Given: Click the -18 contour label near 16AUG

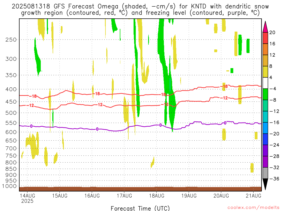Looking at the screenshot, I should [96, 94].
